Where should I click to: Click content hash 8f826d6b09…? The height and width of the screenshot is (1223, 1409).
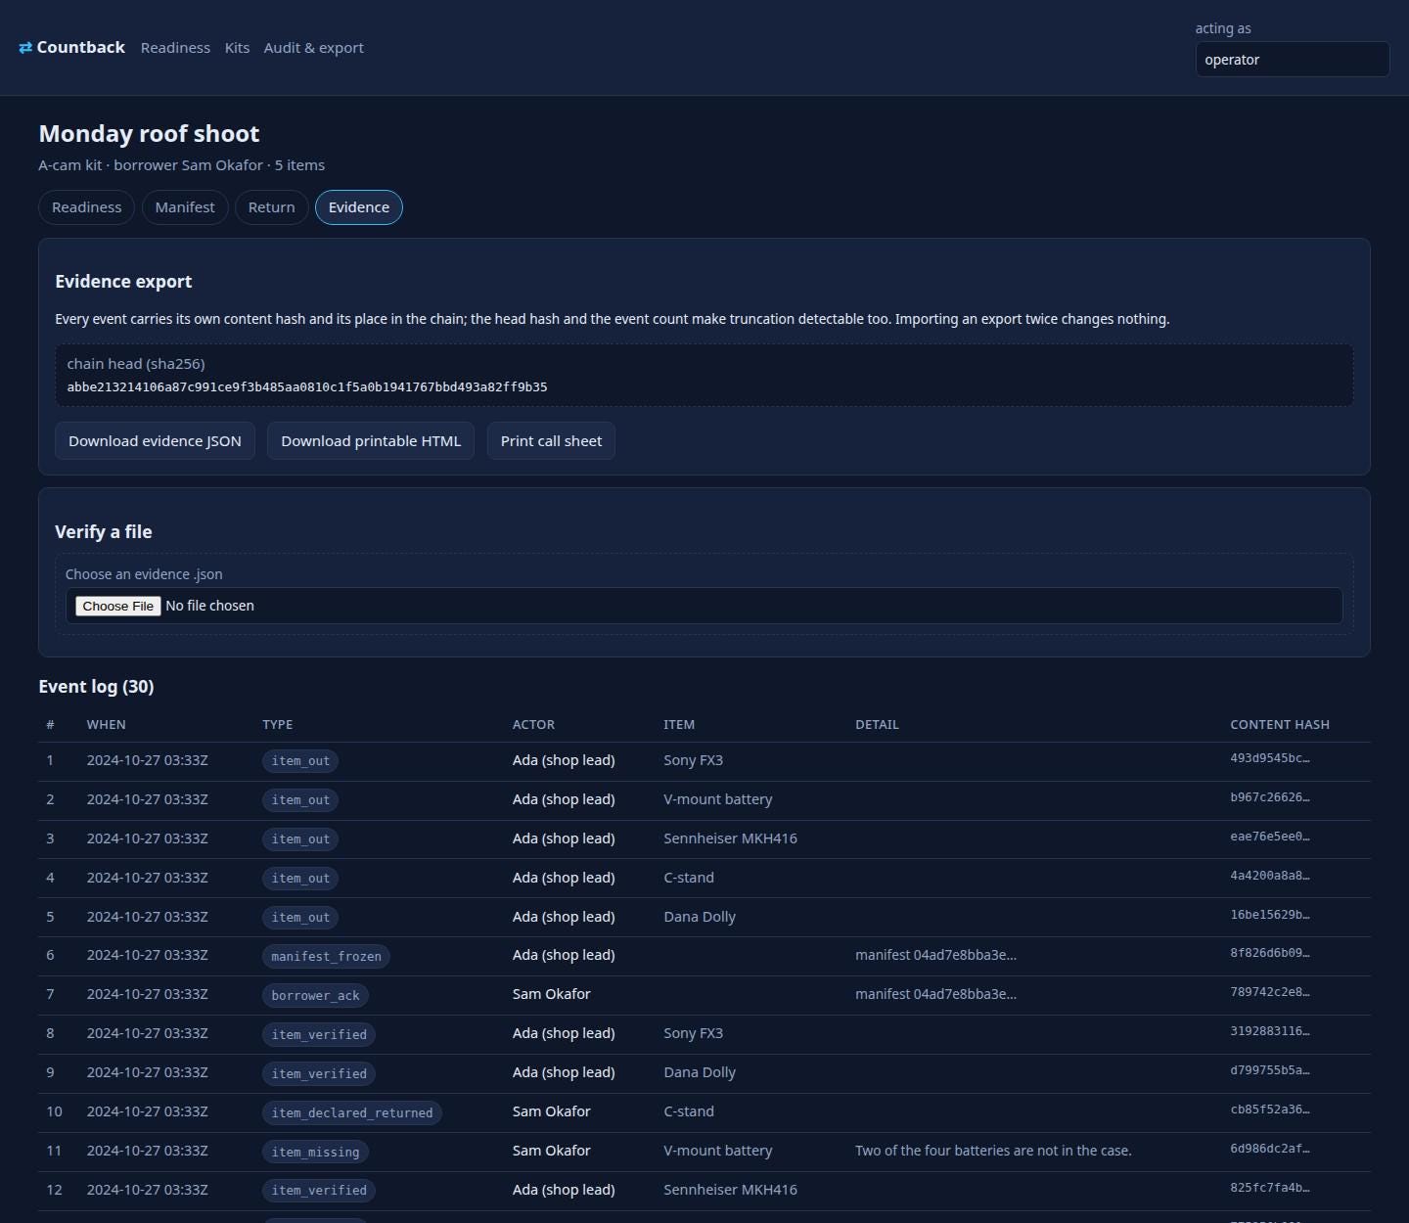[1269, 953]
